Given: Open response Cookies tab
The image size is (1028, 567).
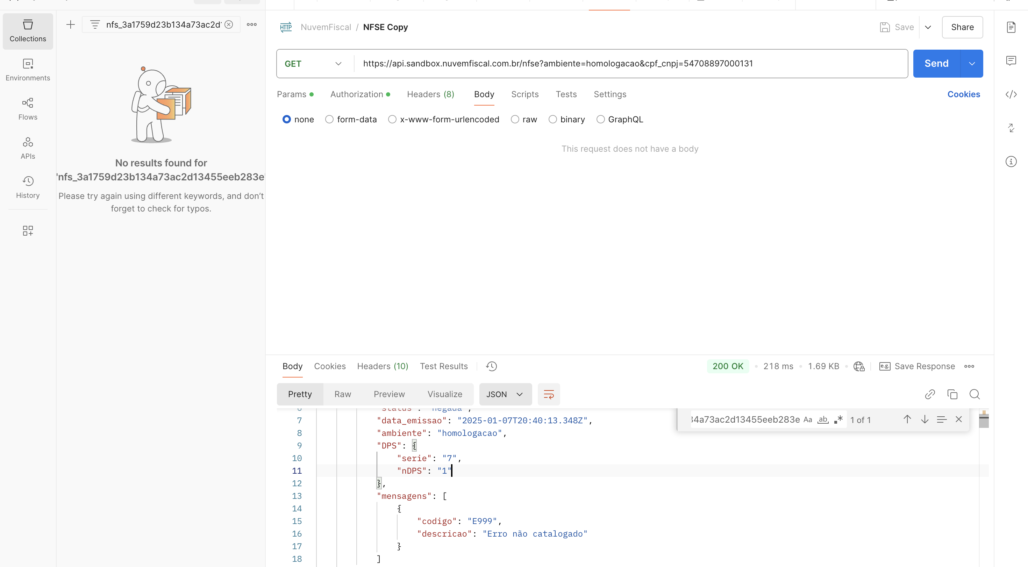Looking at the screenshot, I should (330, 366).
